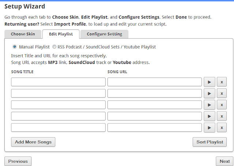
Task: Focus the first Song URL field
Action: 155,82
